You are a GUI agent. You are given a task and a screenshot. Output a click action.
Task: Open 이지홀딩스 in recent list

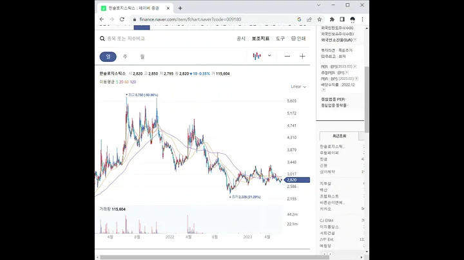coord(329,227)
